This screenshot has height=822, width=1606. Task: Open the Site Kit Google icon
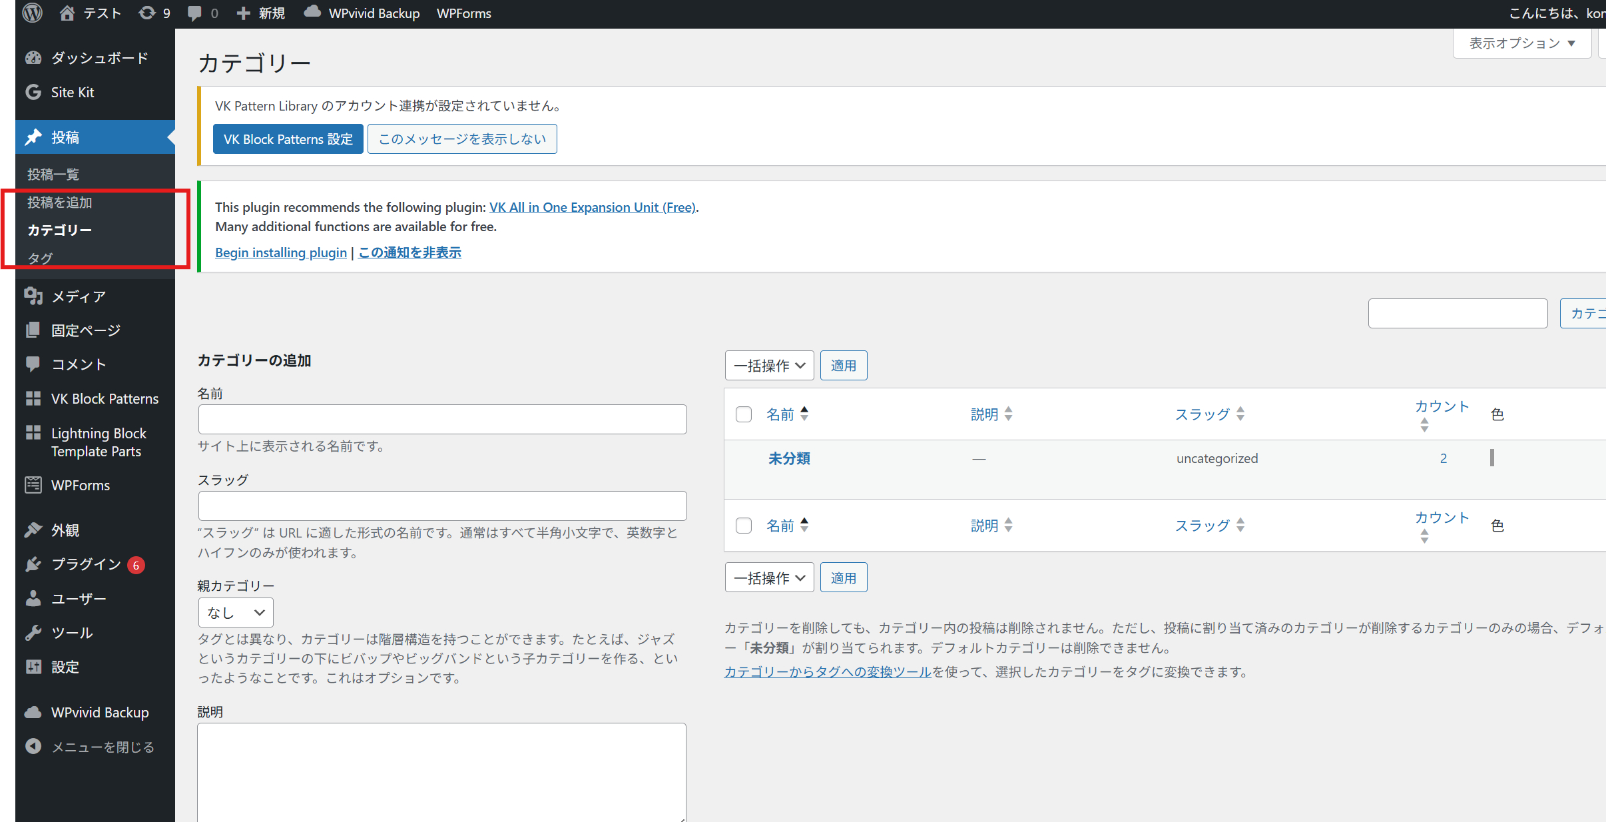tap(33, 92)
